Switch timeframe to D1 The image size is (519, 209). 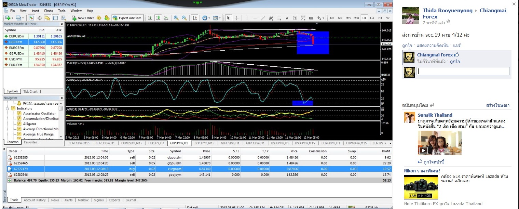click(380, 18)
